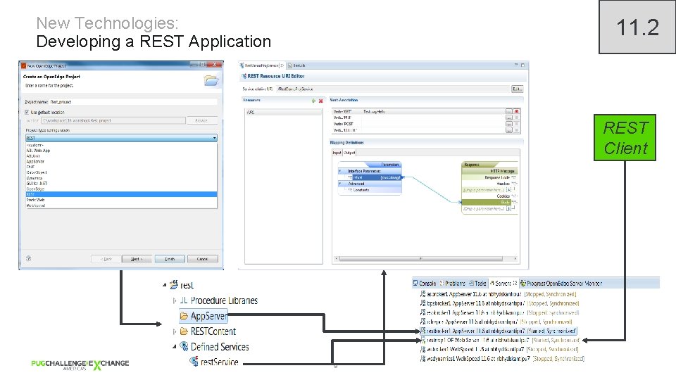
Task: Collapse the Advanced section in Parameters
Action: [340, 184]
